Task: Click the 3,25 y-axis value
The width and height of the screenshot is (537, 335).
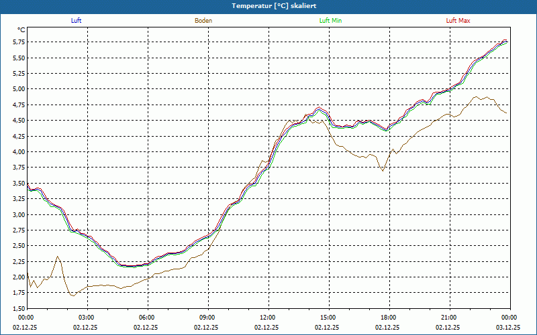Action: click(x=19, y=199)
